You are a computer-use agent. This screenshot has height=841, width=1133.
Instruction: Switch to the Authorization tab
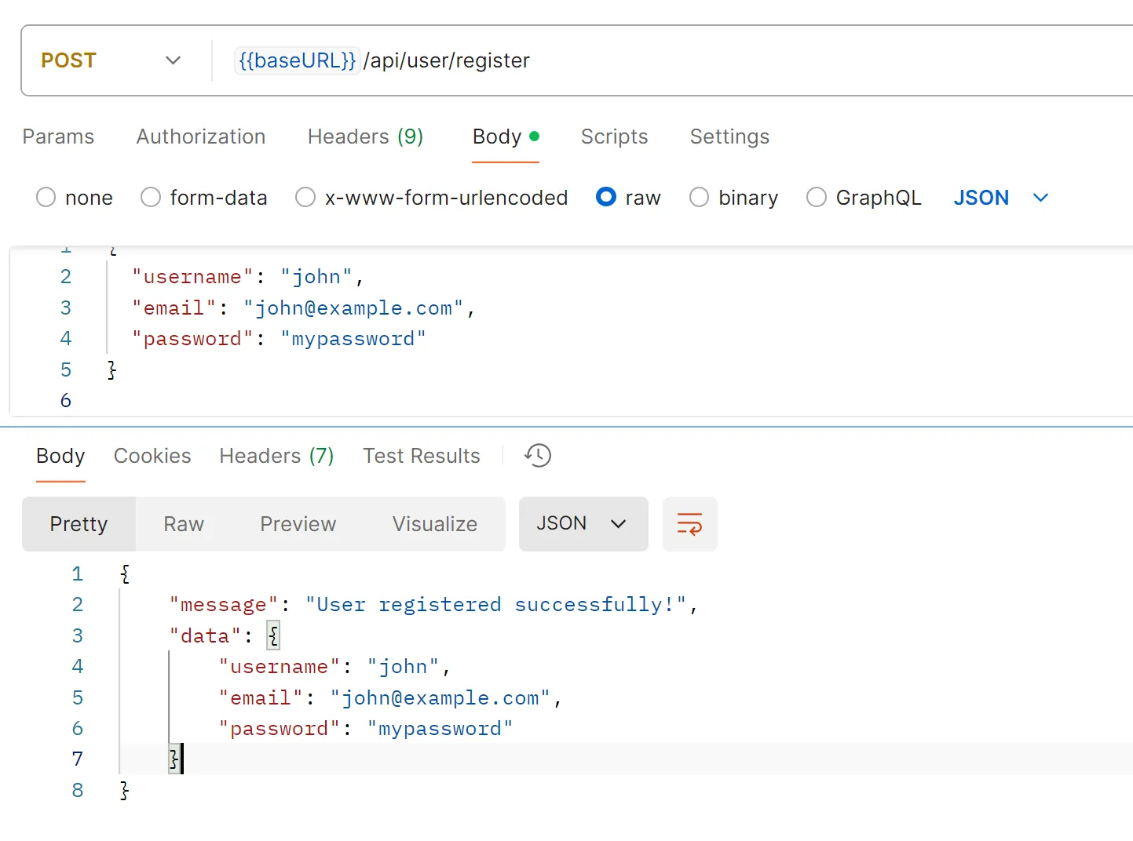click(200, 137)
